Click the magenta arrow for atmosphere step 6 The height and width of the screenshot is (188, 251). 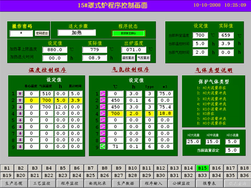pos(102,127)
